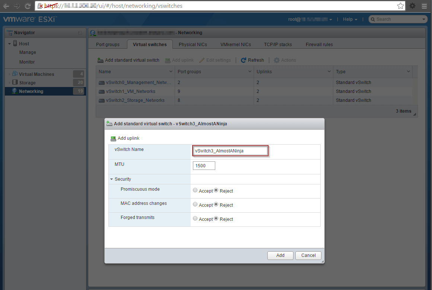432x290 pixels.
Task: Collapse the Security section
Action: click(x=111, y=179)
